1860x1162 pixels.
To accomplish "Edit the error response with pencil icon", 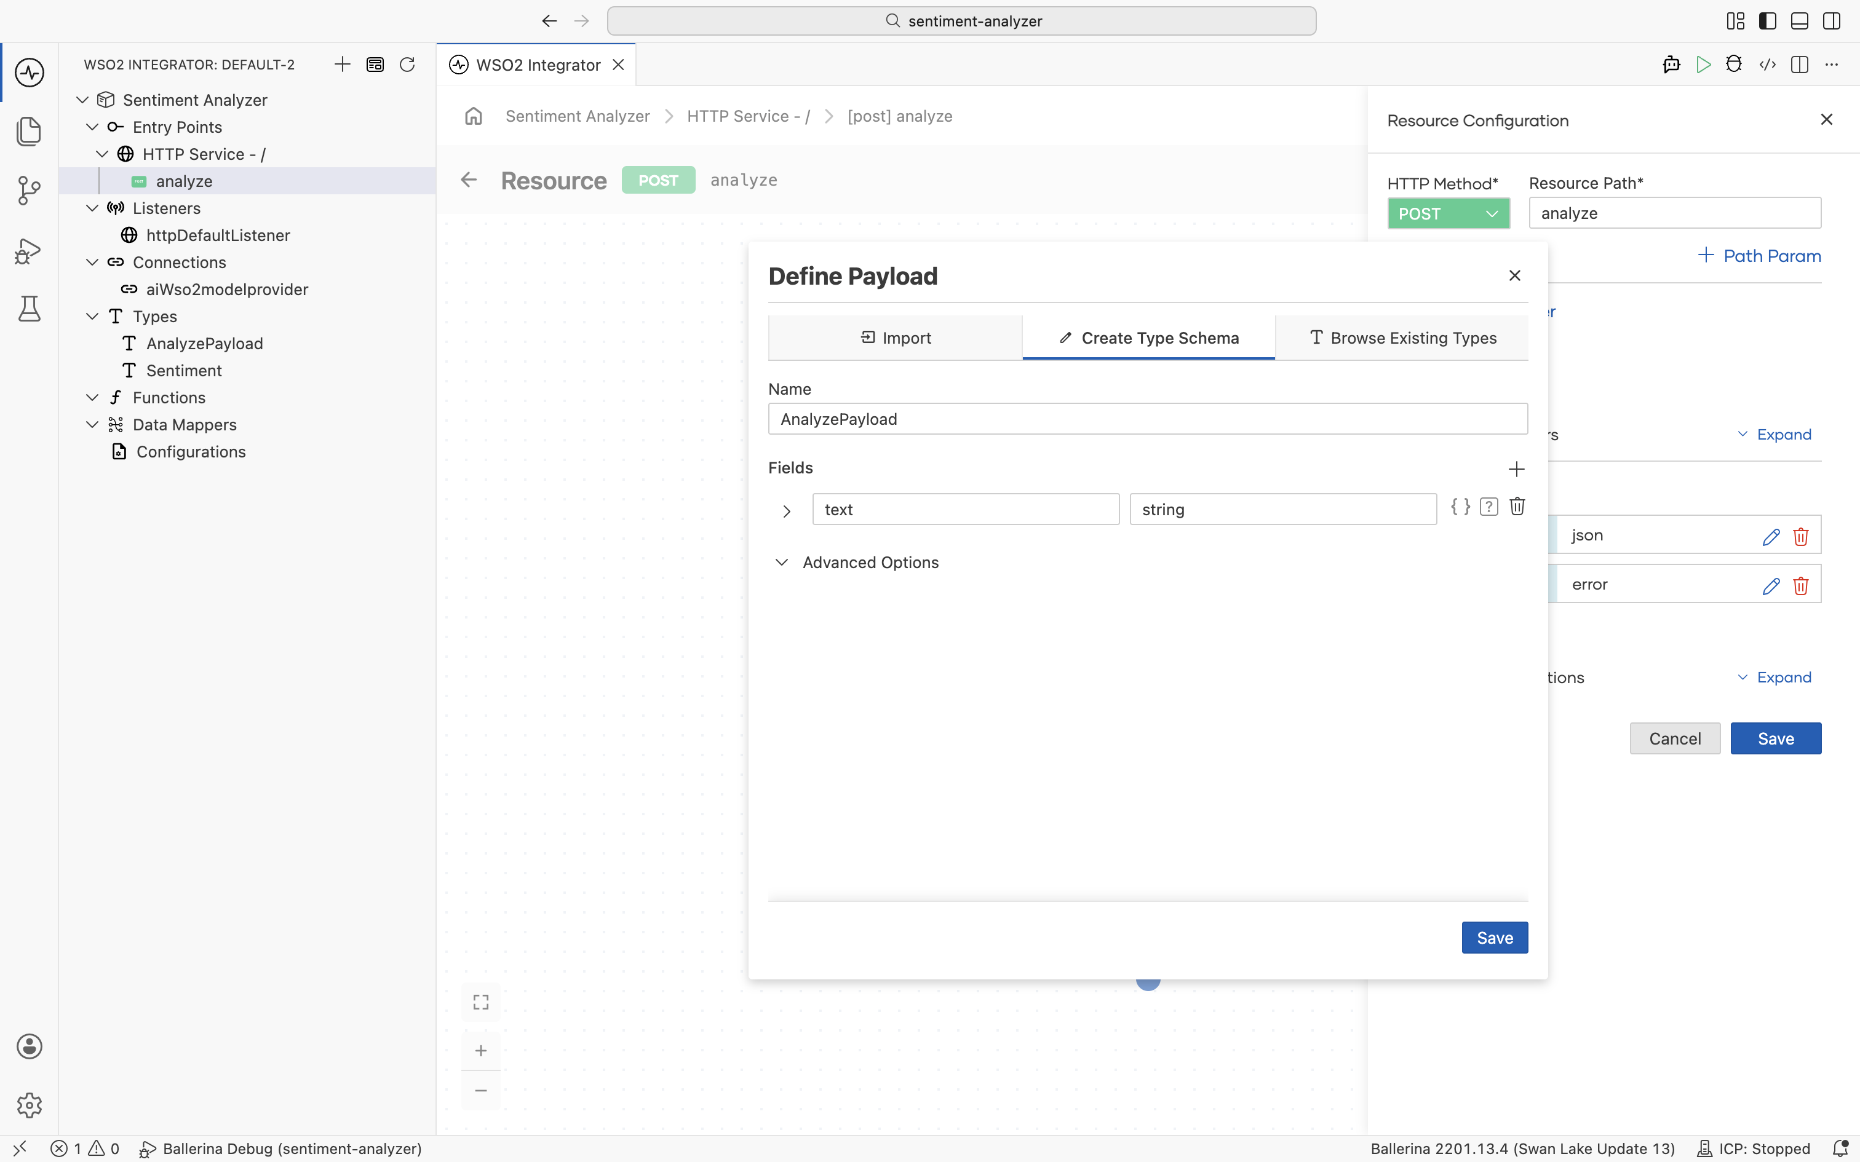I will click(1771, 585).
